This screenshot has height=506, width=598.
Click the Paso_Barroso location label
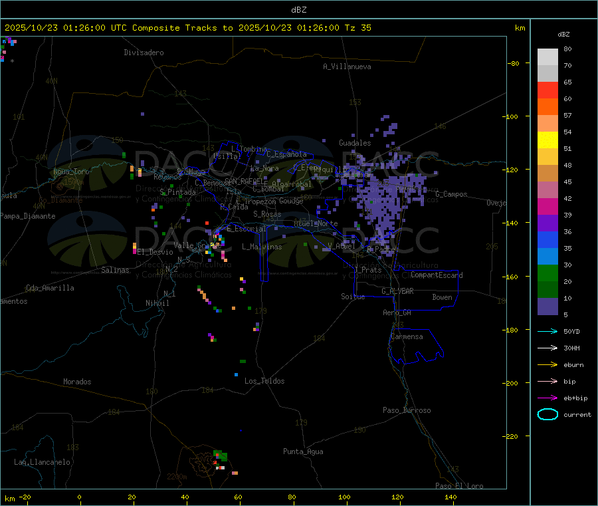407,410
